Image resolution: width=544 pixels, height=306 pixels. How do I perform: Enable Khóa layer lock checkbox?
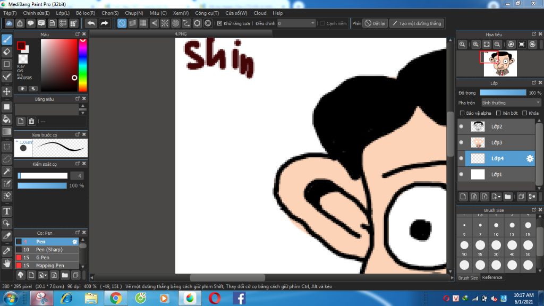click(524, 113)
